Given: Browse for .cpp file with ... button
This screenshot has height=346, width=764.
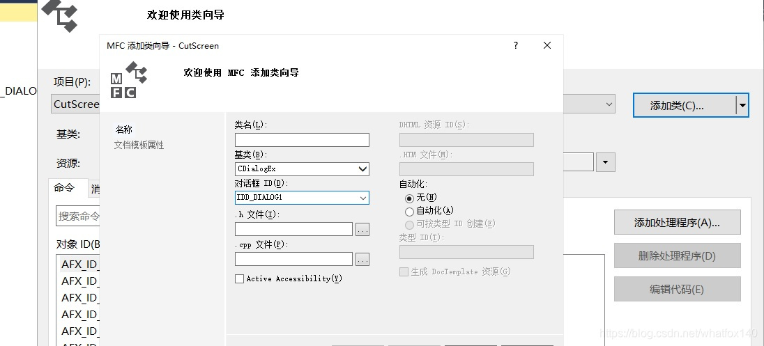Looking at the screenshot, I should point(362,260).
